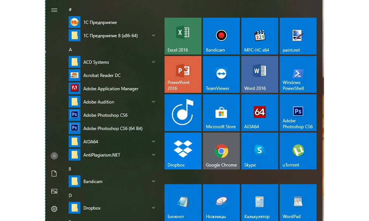Click the Acrobat Reader DC icon in the list

tap(75, 75)
